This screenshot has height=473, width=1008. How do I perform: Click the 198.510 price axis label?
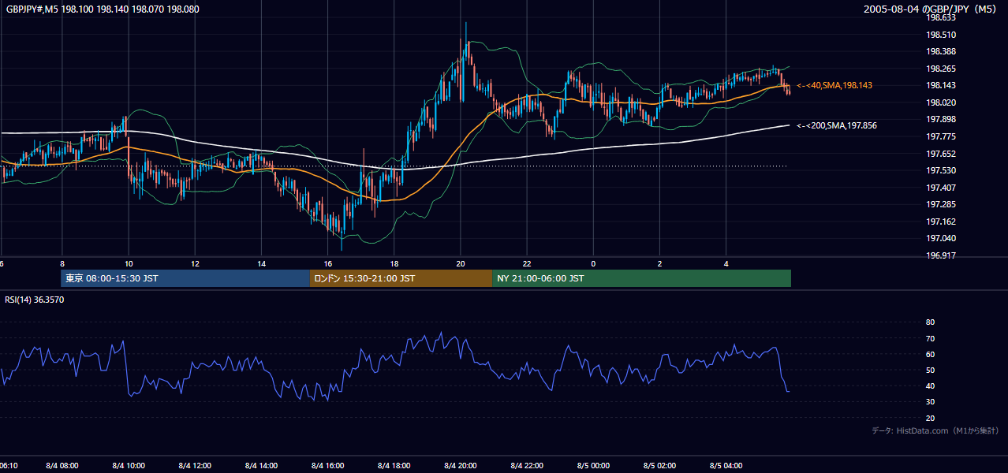pyautogui.click(x=941, y=35)
